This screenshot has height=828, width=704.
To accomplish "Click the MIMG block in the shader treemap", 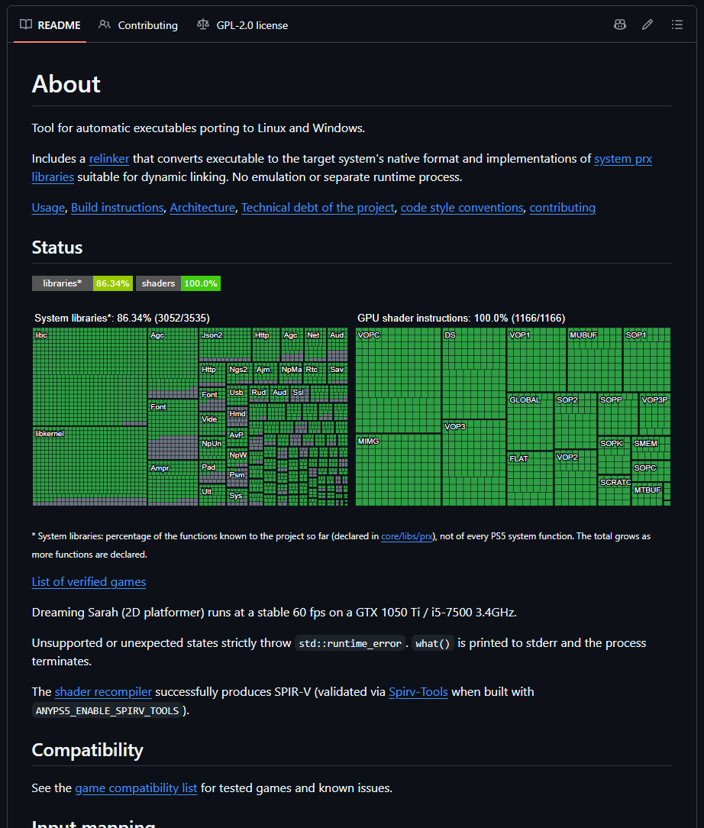I will pos(398,470).
